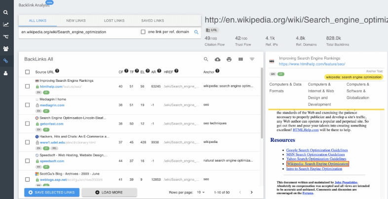Click AR value 63245
The image size is (388, 199).
click(156, 86)
